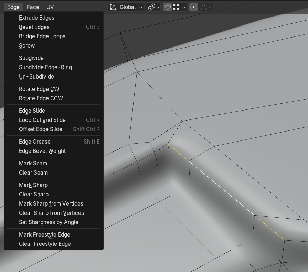The width and height of the screenshot is (308, 272).
Task: Click the highlighted white edge in viewport
Action: [x=222, y=188]
